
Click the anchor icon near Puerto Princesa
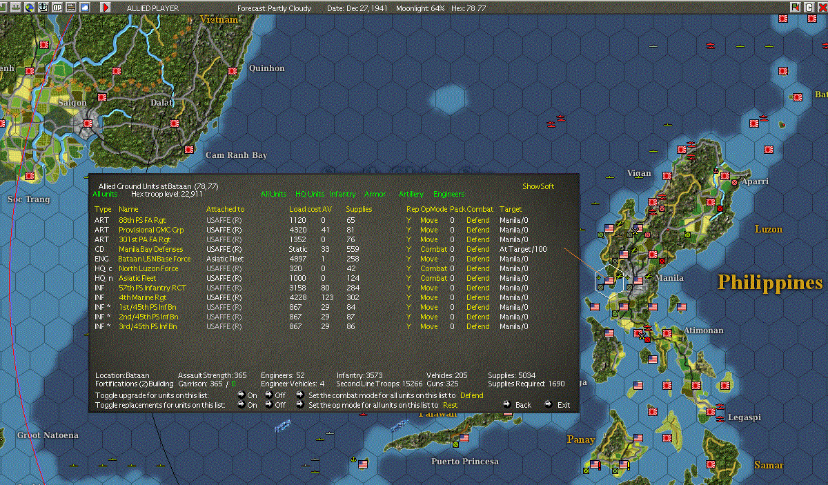(x=353, y=459)
